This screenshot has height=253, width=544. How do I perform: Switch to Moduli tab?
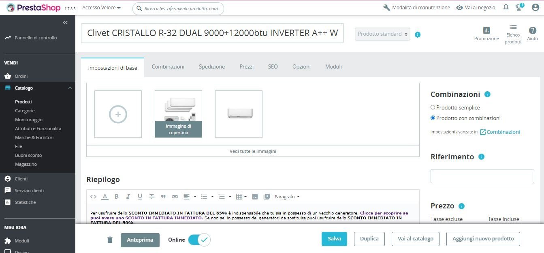333,66
